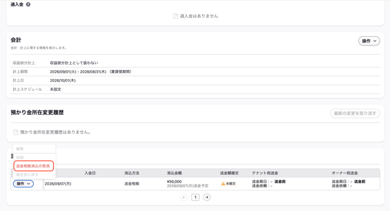Select 確定前に戻す in the open menu
Screen dimensions: 390x211
[27, 174]
